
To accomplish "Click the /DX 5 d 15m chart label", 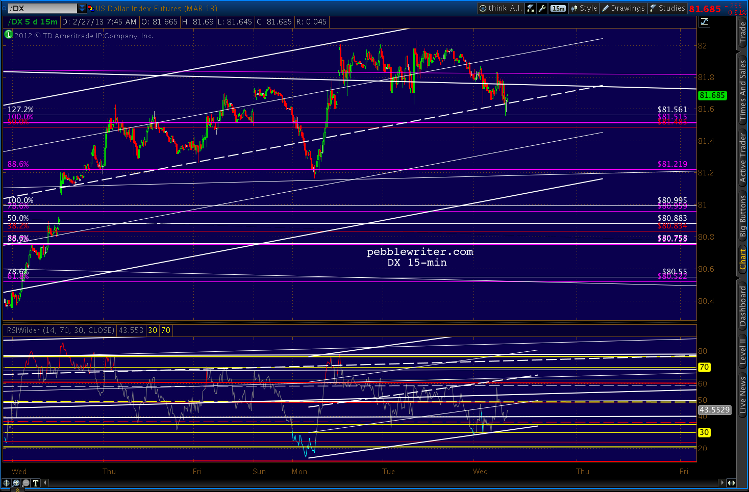I will (33, 22).
